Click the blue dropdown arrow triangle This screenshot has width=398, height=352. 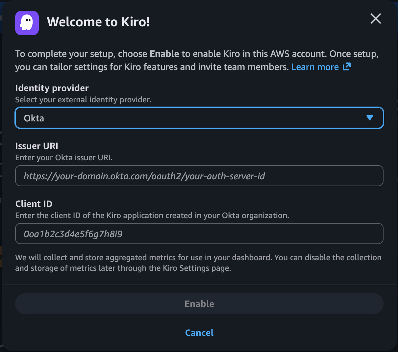[x=369, y=118]
